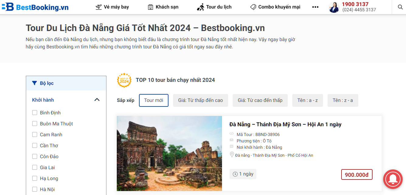
Task: Sort by Giá: Từ thấp đến cao
Action: click(x=200, y=100)
